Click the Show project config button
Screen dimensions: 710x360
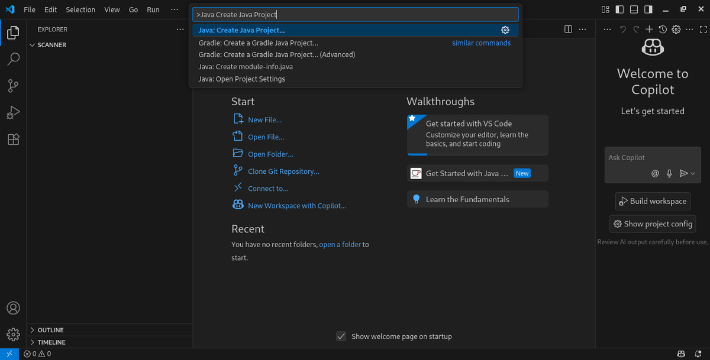[653, 224]
